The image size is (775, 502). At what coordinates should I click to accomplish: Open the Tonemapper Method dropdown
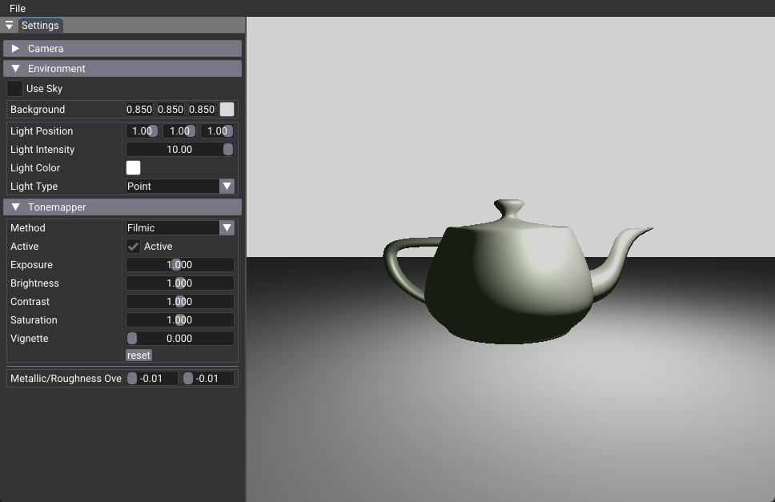pyautogui.click(x=179, y=228)
